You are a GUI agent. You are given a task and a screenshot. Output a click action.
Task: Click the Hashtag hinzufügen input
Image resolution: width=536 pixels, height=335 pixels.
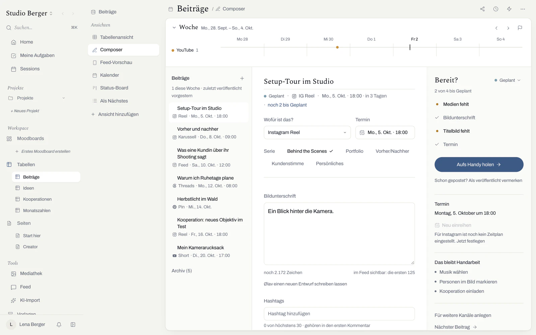click(339, 314)
